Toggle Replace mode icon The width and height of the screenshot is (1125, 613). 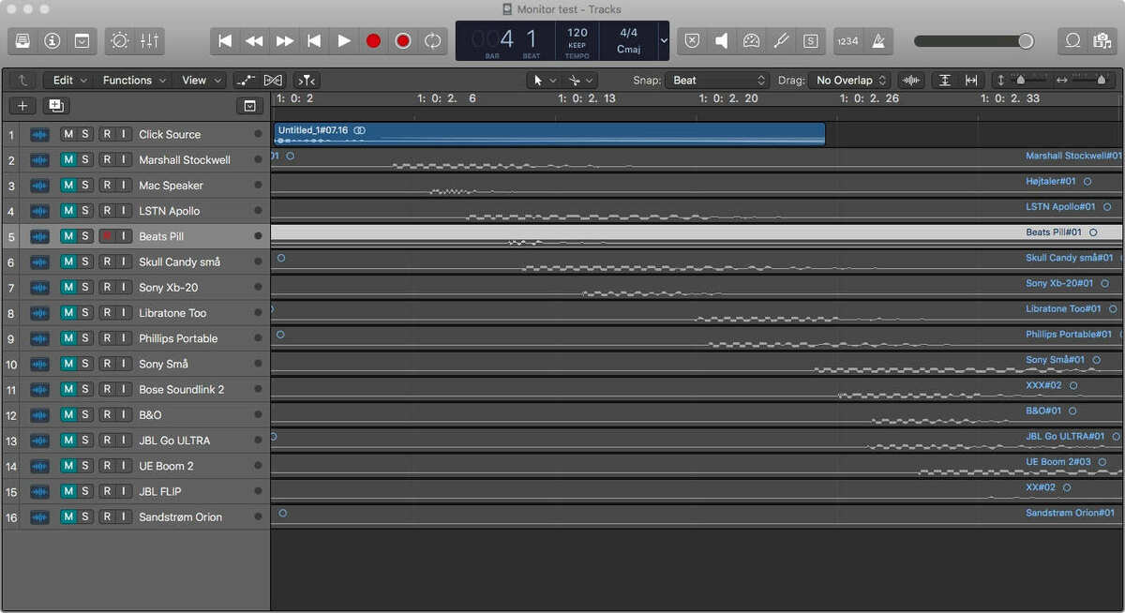tap(692, 41)
